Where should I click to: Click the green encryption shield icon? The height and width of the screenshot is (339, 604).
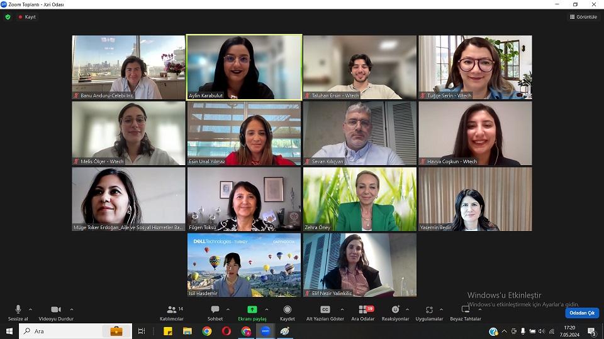point(8,17)
